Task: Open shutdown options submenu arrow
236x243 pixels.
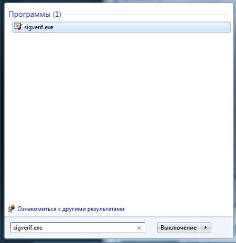Action: click(x=206, y=227)
